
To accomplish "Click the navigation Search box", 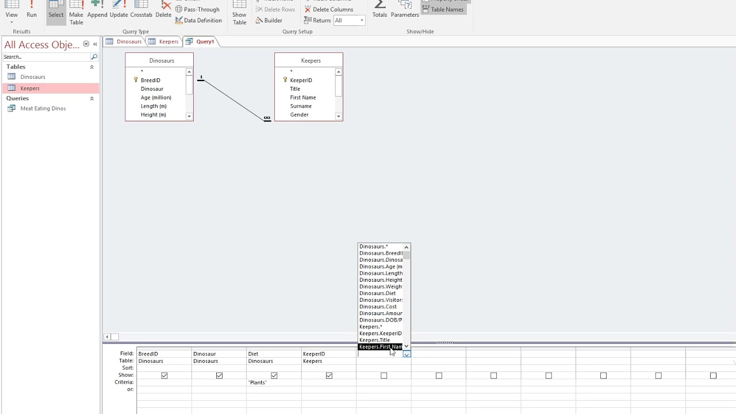I will (x=46, y=57).
